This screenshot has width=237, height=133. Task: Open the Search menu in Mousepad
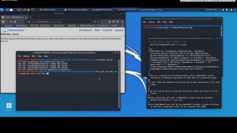click(161, 42)
